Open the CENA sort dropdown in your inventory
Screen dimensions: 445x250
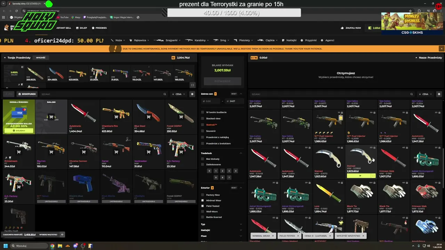(x=179, y=94)
